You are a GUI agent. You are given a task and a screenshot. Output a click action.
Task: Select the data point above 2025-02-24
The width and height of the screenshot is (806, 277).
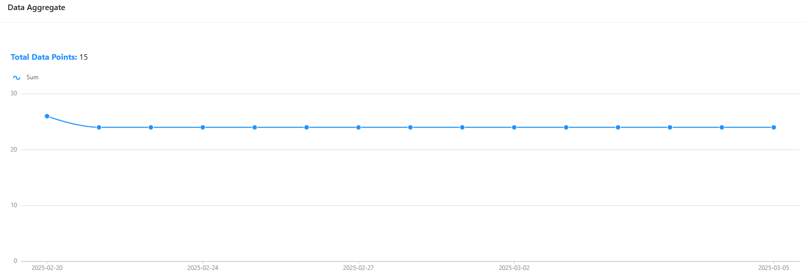203,127
